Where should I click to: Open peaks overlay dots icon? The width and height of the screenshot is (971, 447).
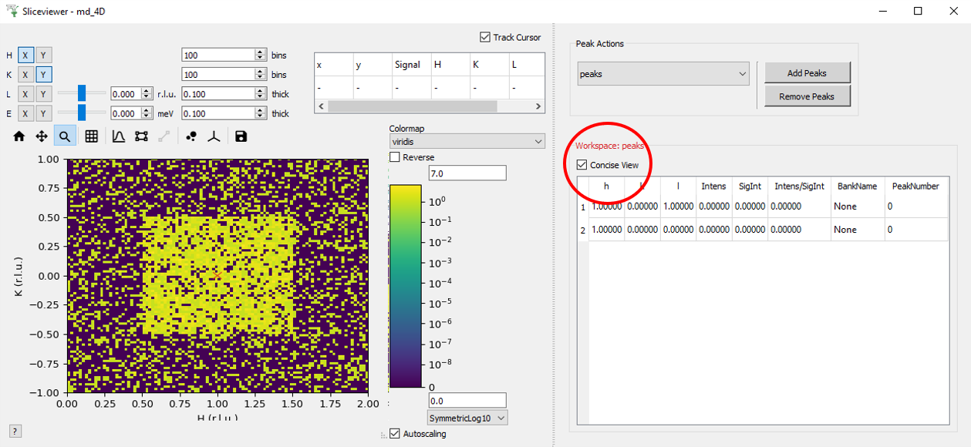click(x=191, y=136)
